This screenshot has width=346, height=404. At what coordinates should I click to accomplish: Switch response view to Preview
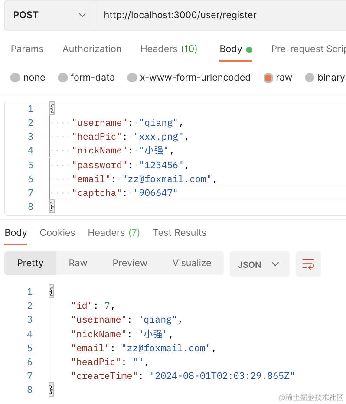(130, 263)
